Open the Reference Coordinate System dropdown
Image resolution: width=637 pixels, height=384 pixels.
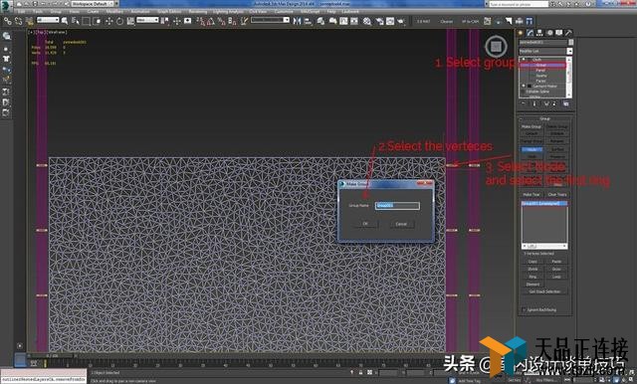click(147, 20)
